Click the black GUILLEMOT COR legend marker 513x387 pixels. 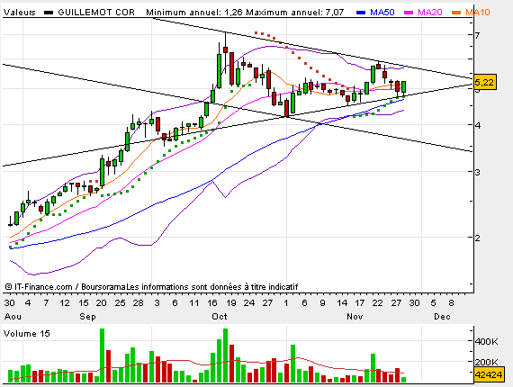tap(49, 13)
